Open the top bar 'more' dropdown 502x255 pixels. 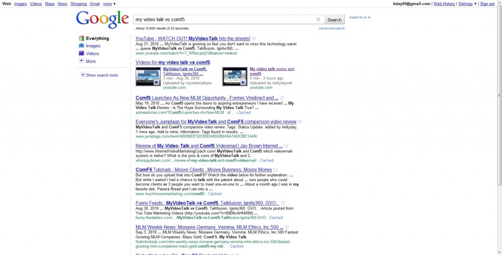point(109,4)
